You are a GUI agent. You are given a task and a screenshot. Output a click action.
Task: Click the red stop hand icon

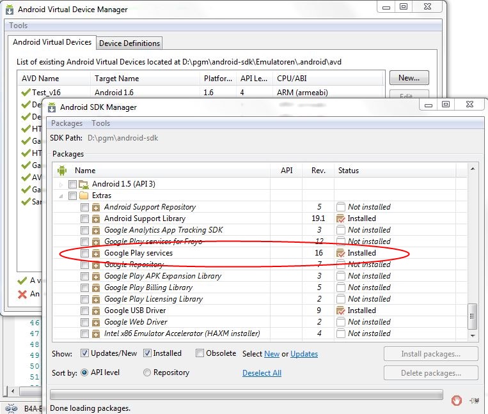(x=456, y=401)
